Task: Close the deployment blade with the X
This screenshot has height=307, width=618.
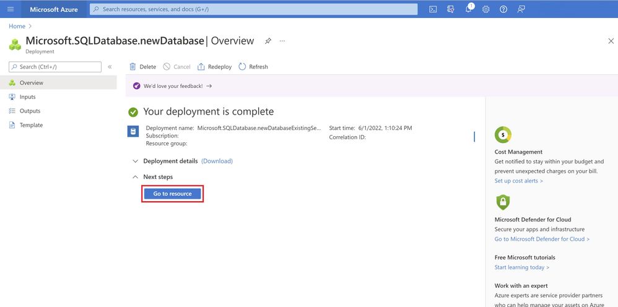Action: tap(611, 41)
